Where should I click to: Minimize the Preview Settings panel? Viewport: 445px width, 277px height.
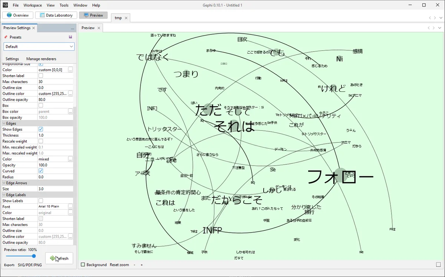click(73, 28)
